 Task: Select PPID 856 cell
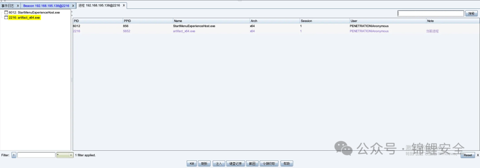[x=126, y=26]
